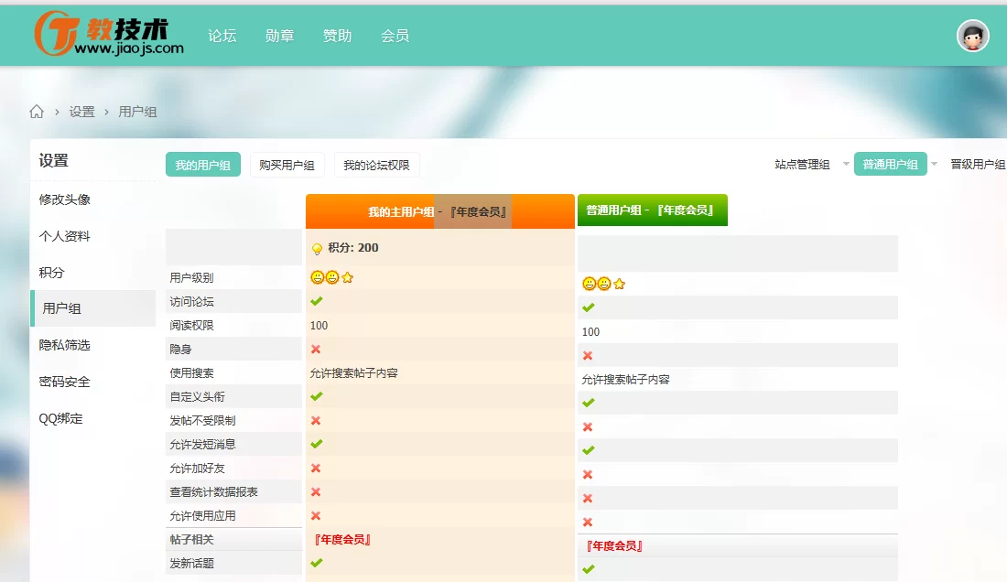The image size is (1007, 582).
Task: Click the orange 我的主用户组 header
Action: click(x=440, y=211)
